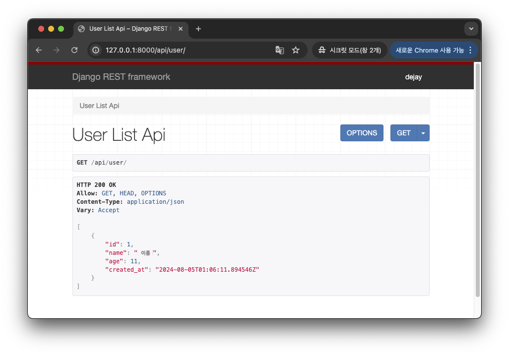The height and width of the screenshot is (355, 509).
Task: Click the page vertical scrollbar
Action: (x=478, y=180)
